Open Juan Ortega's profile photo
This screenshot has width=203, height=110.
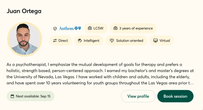point(25,39)
